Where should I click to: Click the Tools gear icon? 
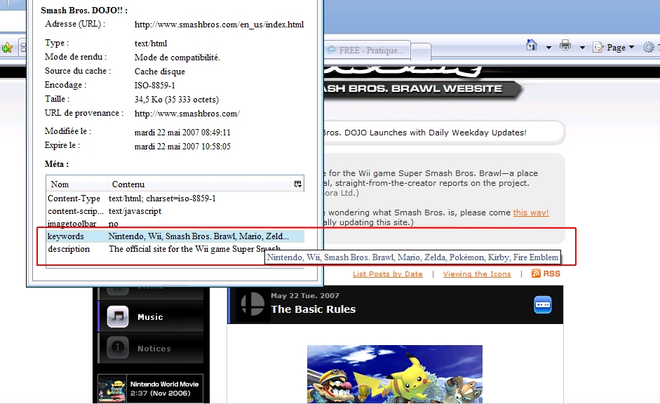pos(649,47)
